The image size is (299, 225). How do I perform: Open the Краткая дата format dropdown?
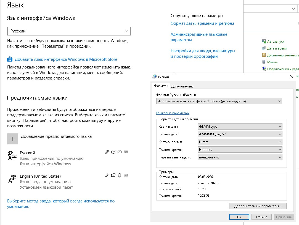tap(240, 126)
